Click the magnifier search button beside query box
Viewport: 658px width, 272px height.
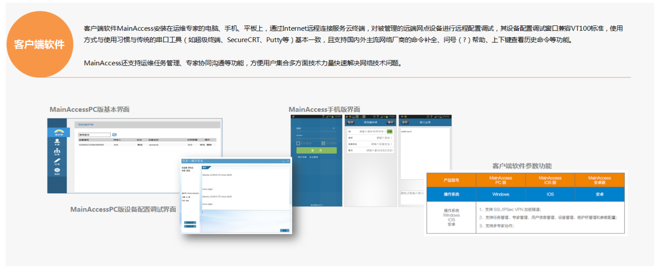tap(114, 135)
